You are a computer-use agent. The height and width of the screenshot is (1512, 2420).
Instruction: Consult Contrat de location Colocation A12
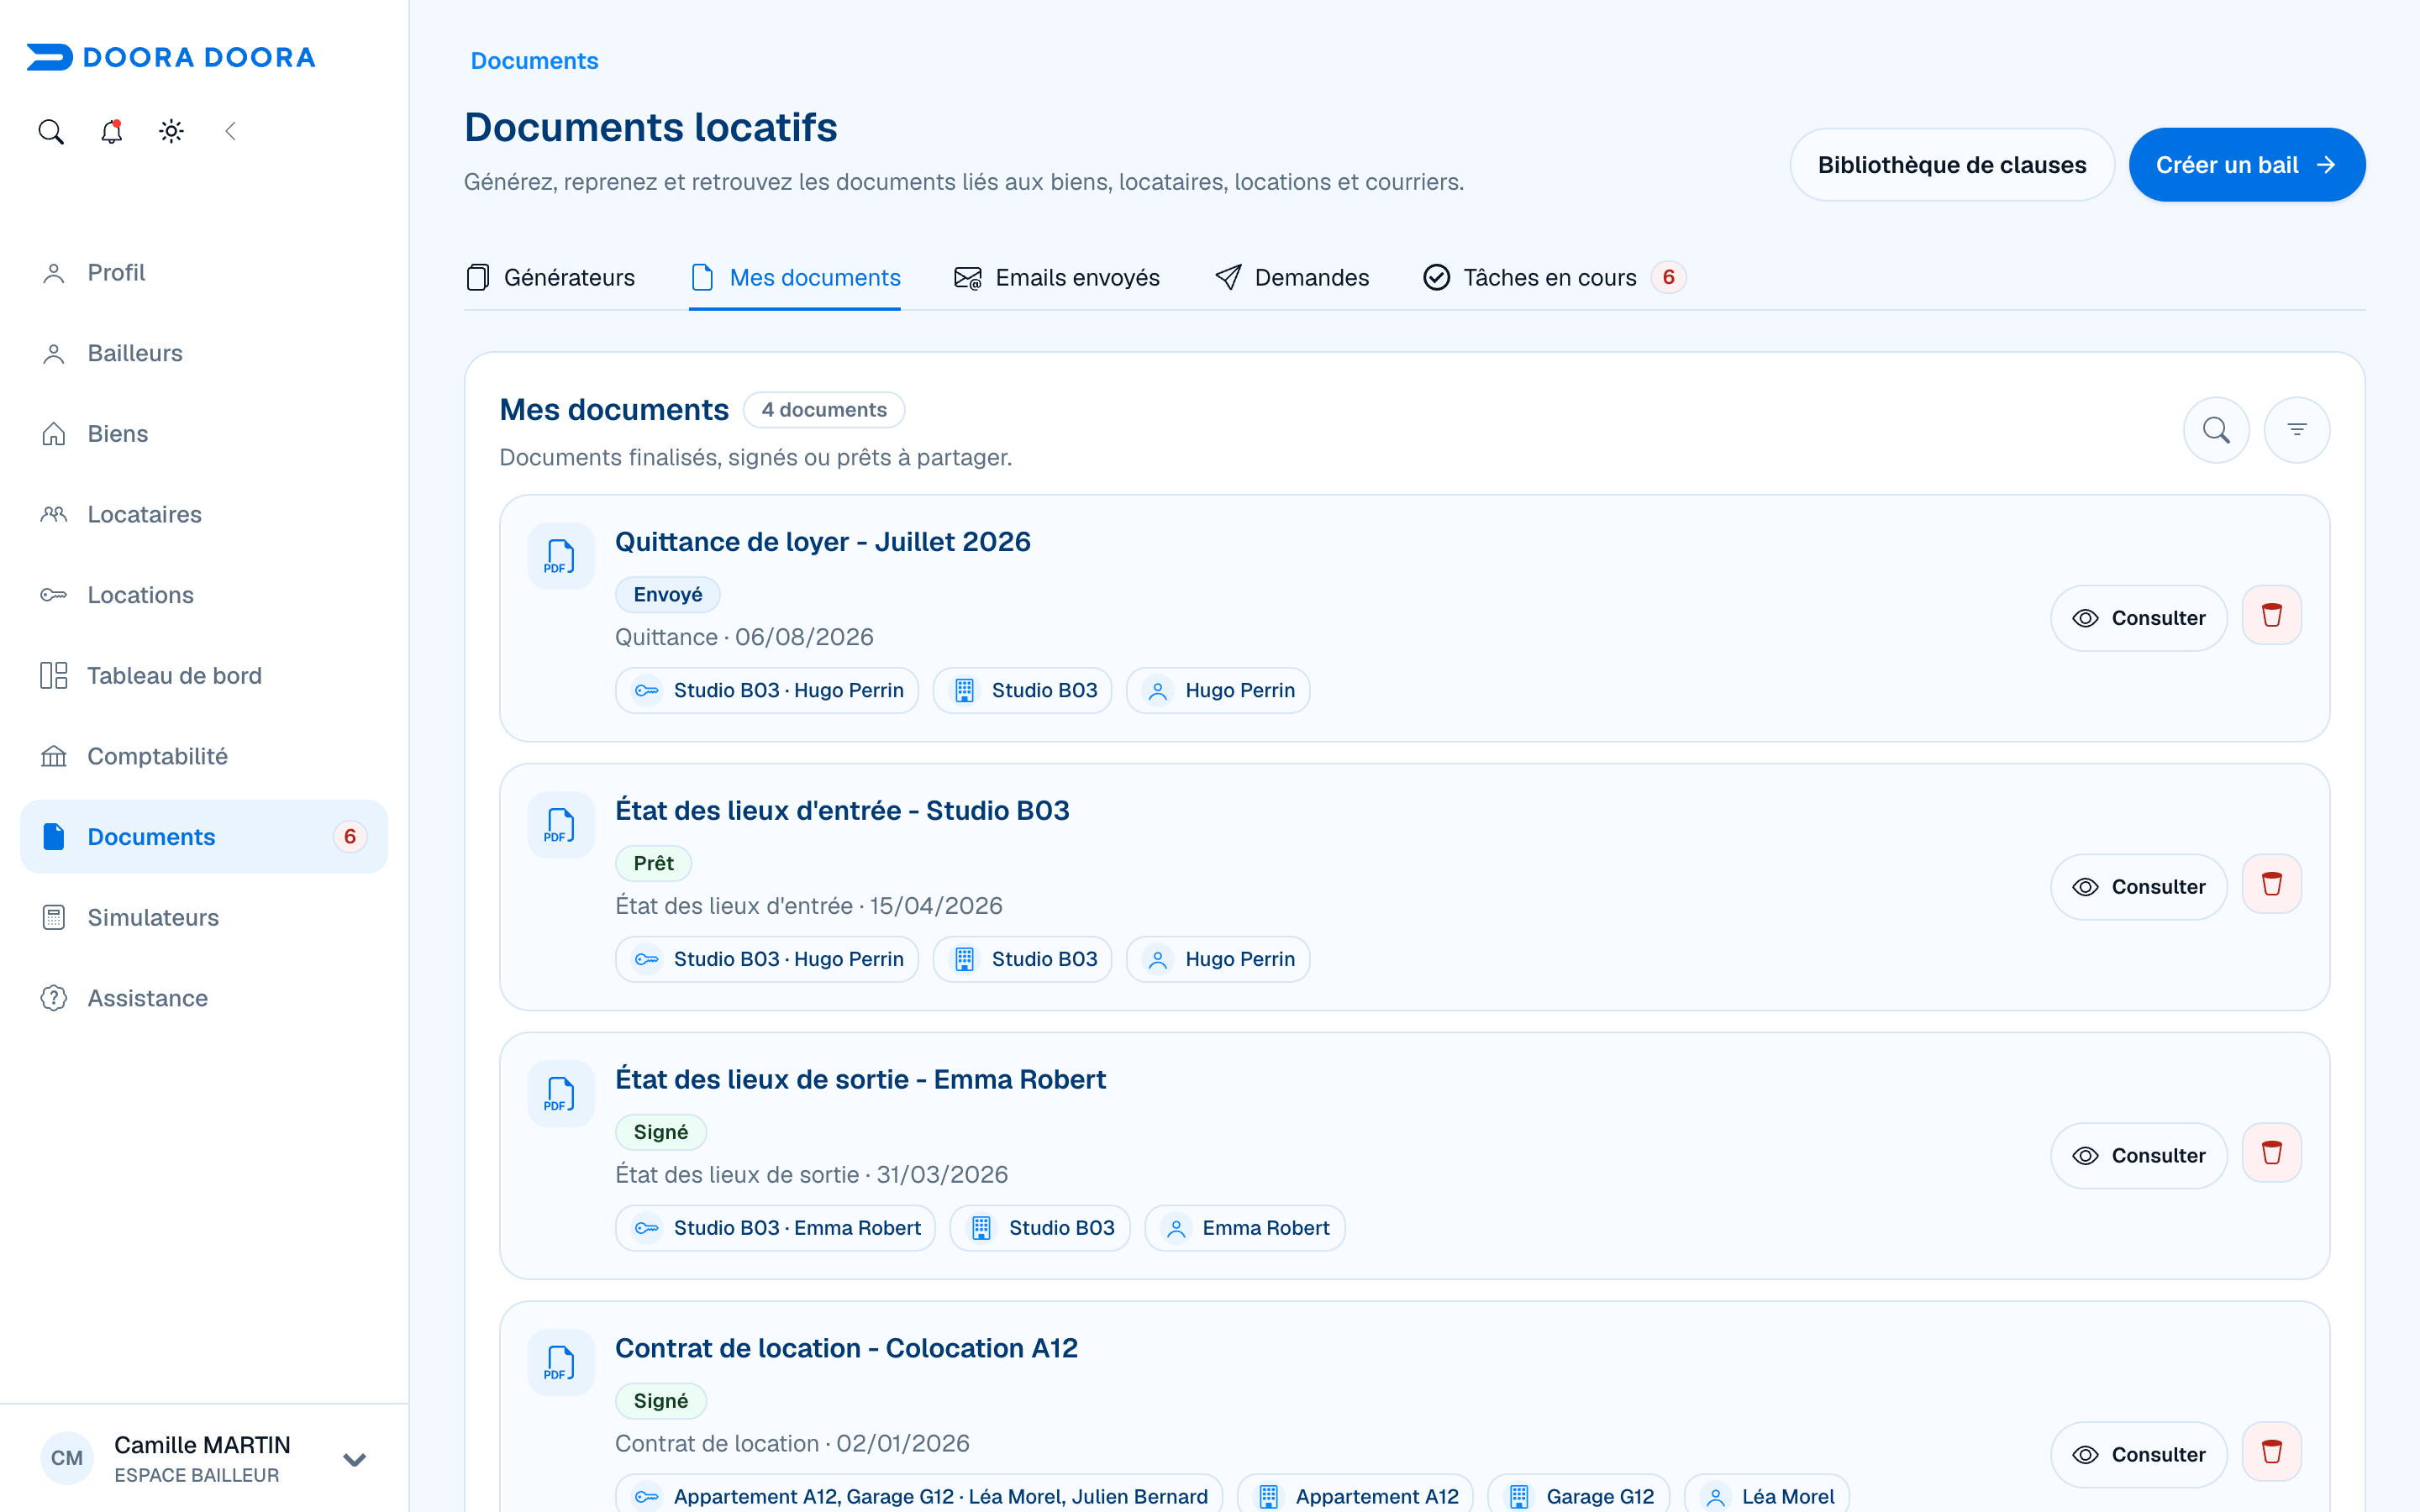tap(2139, 1454)
